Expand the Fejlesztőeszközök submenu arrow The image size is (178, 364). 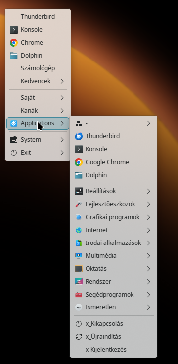coord(149,204)
